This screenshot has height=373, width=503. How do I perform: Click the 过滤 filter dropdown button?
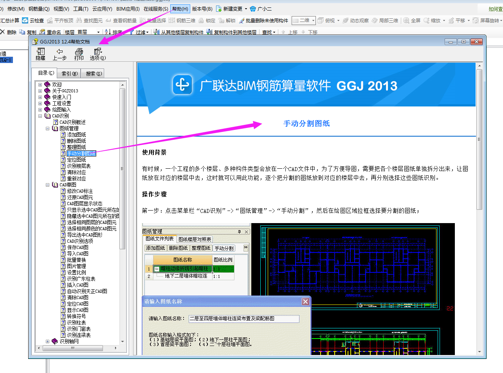(x=139, y=32)
